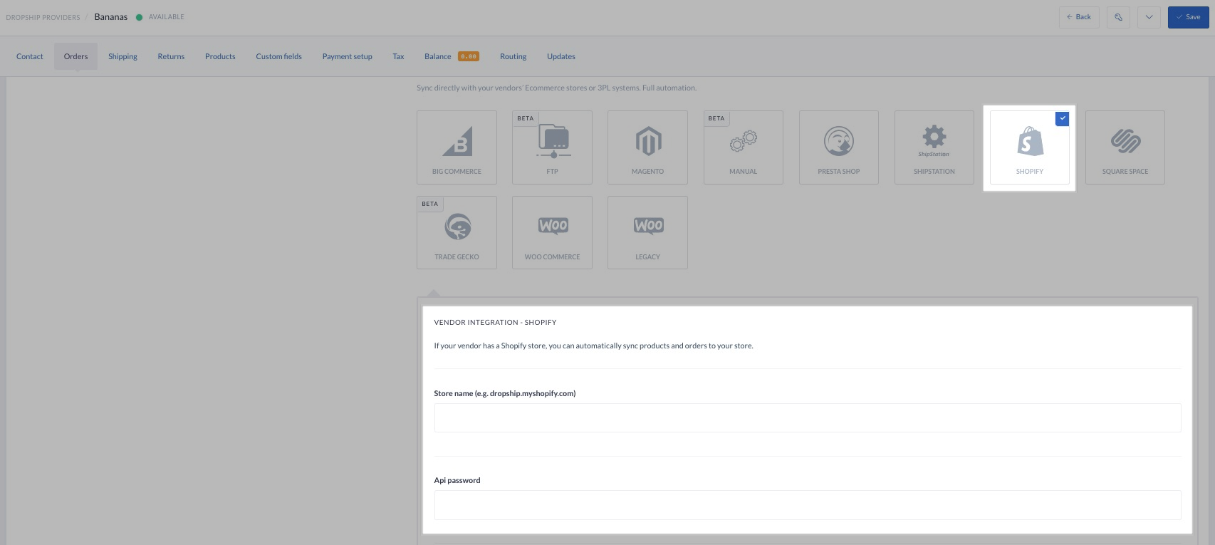Select the Big Commerce integration tile
This screenshot has height=545, width=1215.
(457, 147)
